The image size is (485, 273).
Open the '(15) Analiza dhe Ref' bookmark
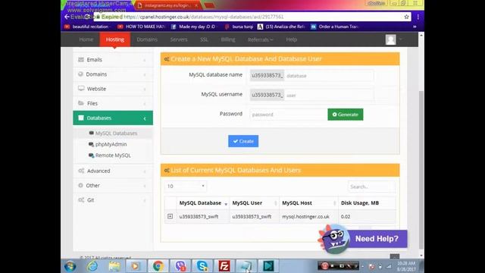click(x=281, y=27)
